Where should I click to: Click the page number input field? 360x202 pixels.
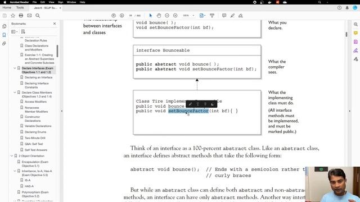130,16
